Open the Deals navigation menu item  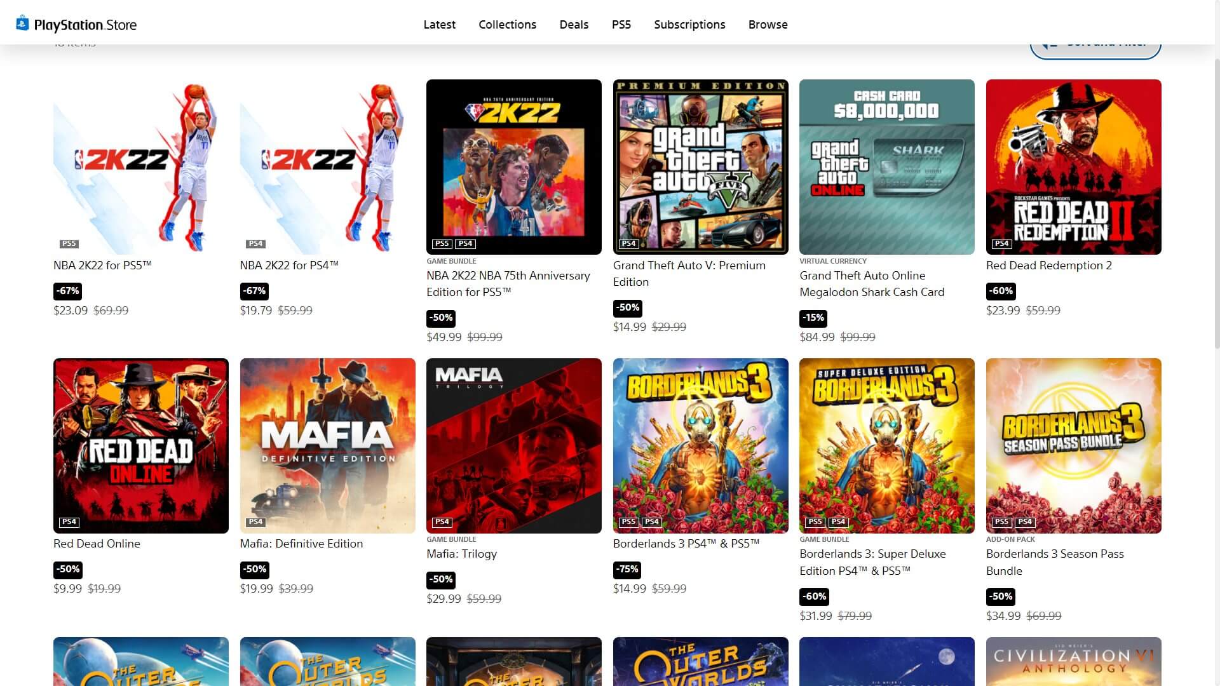coord(573,25)
